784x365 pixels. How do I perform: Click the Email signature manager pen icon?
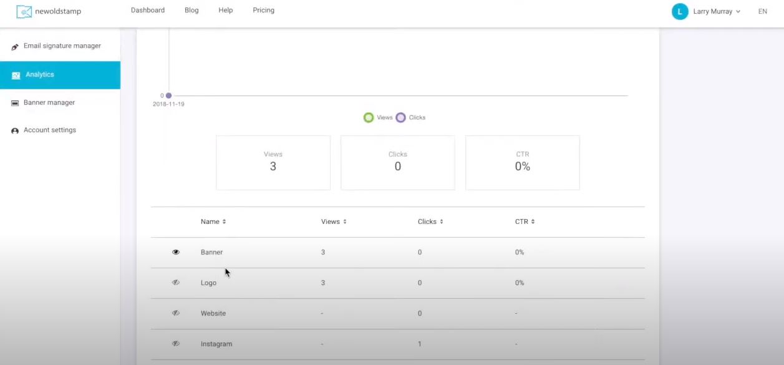tap(15, 47)
